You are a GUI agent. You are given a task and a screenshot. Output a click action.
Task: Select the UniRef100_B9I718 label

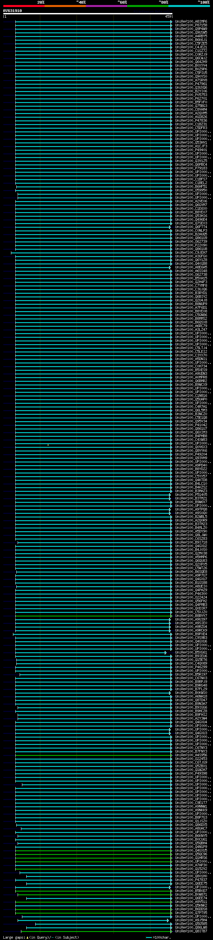191,542
